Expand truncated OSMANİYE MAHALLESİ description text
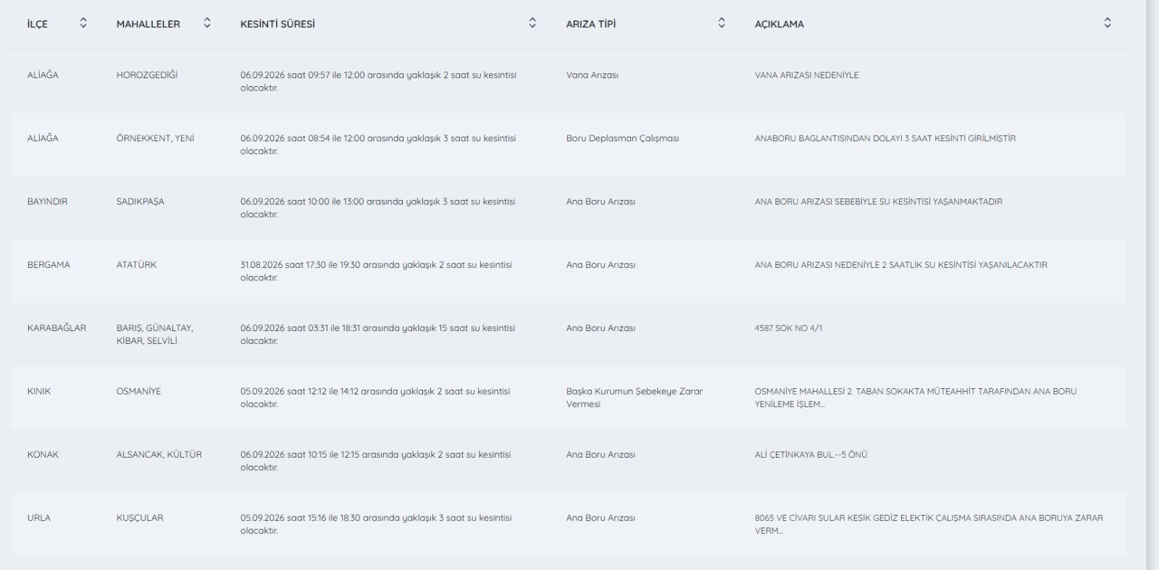 tap(916, 398)
